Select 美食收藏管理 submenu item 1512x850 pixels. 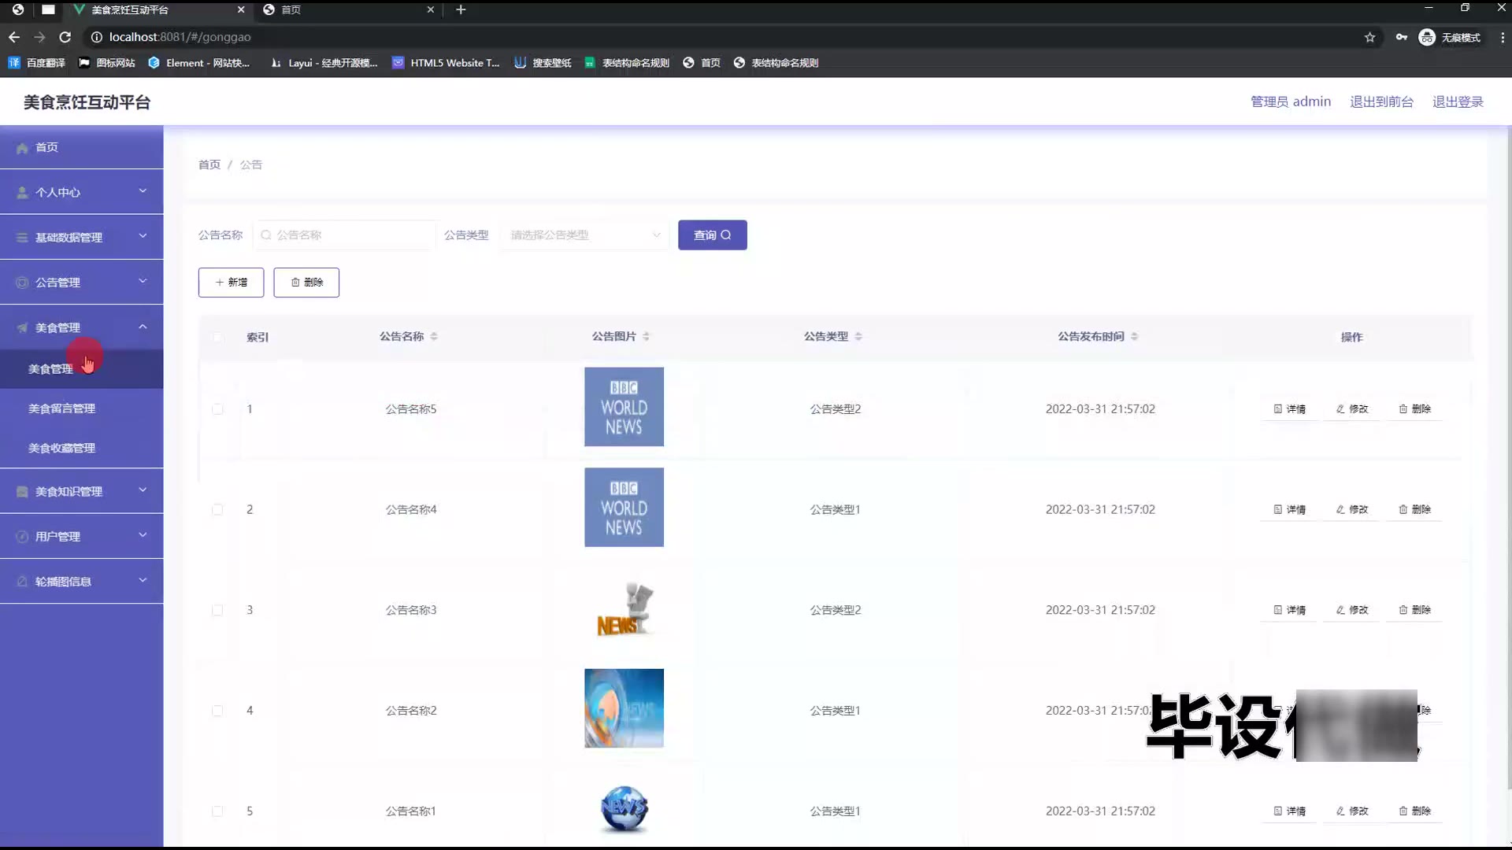(61, 448)
